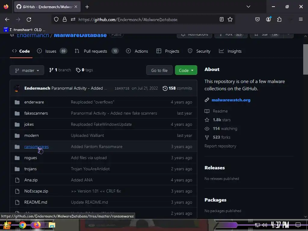Viewport: 308px width, 231px height.
Task: Open the Trojan YouAreAnIdiot commit message
Action: point(90,169)
